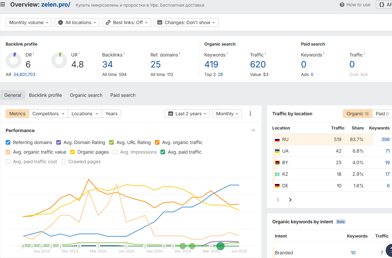
Task: Collapse the Performance section chevron
Action: pos(253,130)
